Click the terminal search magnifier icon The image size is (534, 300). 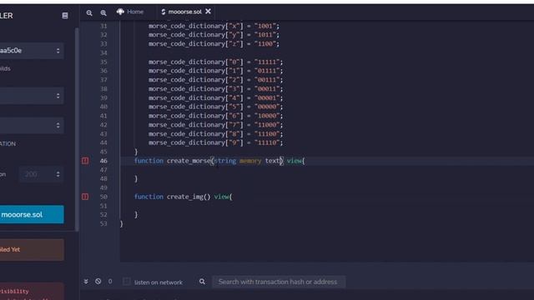202,282
